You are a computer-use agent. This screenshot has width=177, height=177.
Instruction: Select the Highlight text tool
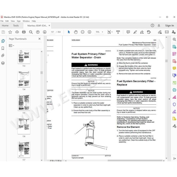coord(135,32)
